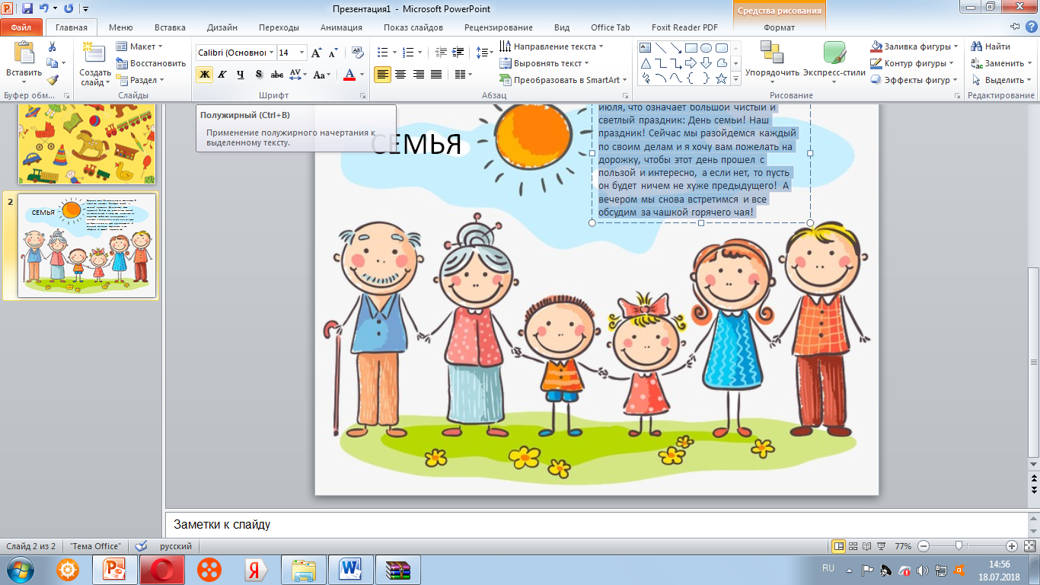This screenshot has width=1040, height=585.
Task: Open the Анимация ribbon tab
Action: (341, 27)
